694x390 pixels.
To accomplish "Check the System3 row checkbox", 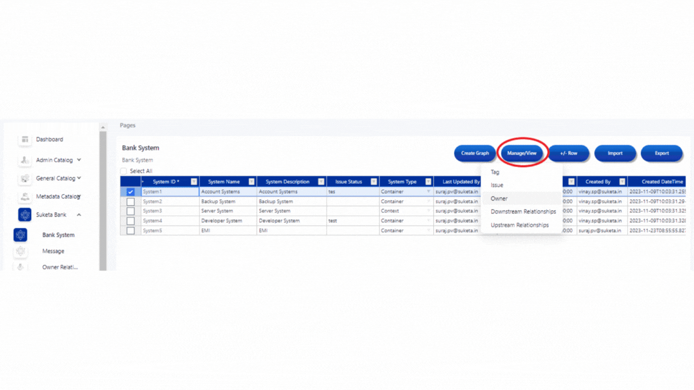I will [131, 211].
